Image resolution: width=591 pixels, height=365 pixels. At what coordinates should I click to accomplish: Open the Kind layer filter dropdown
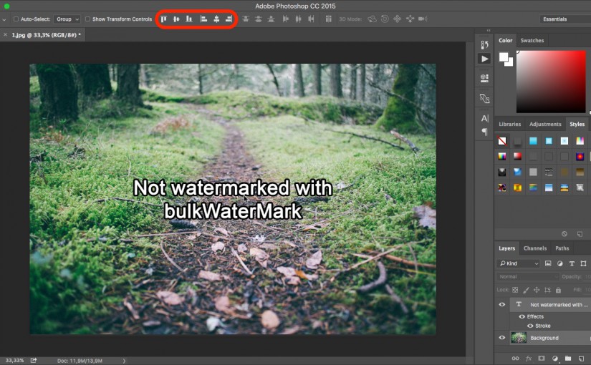(x=518, y=263)
